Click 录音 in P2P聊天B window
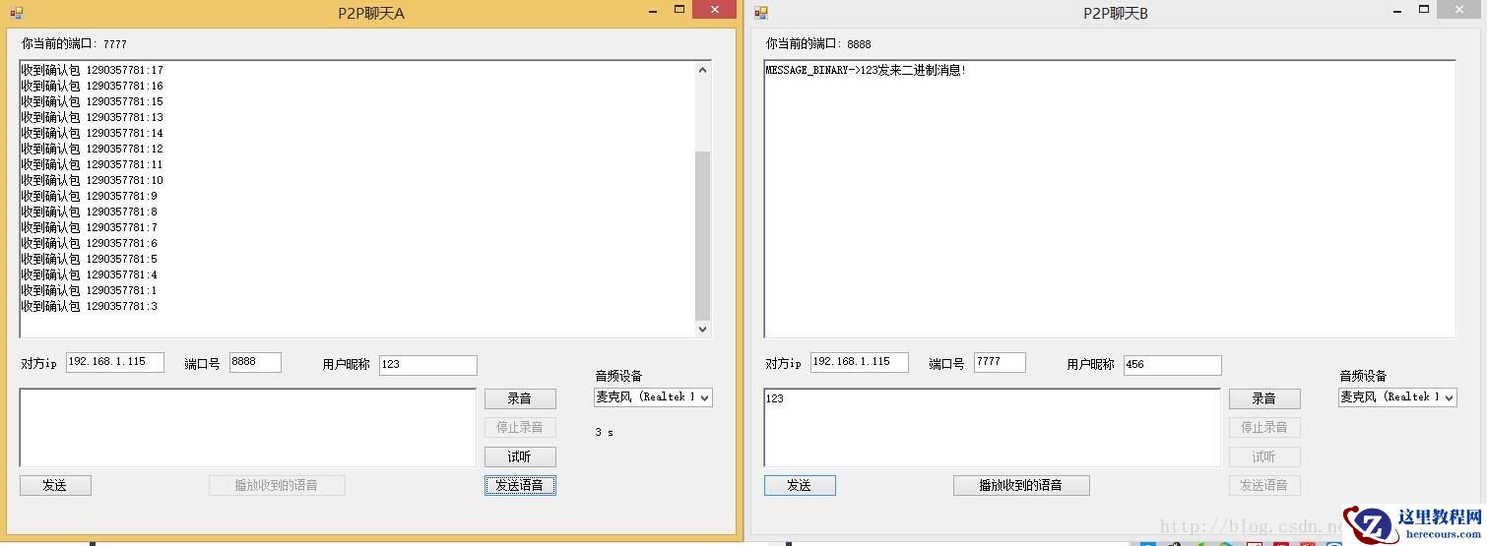This screenshot has width=1487, height=546. pyautogui.click(x=1264, y=398)
